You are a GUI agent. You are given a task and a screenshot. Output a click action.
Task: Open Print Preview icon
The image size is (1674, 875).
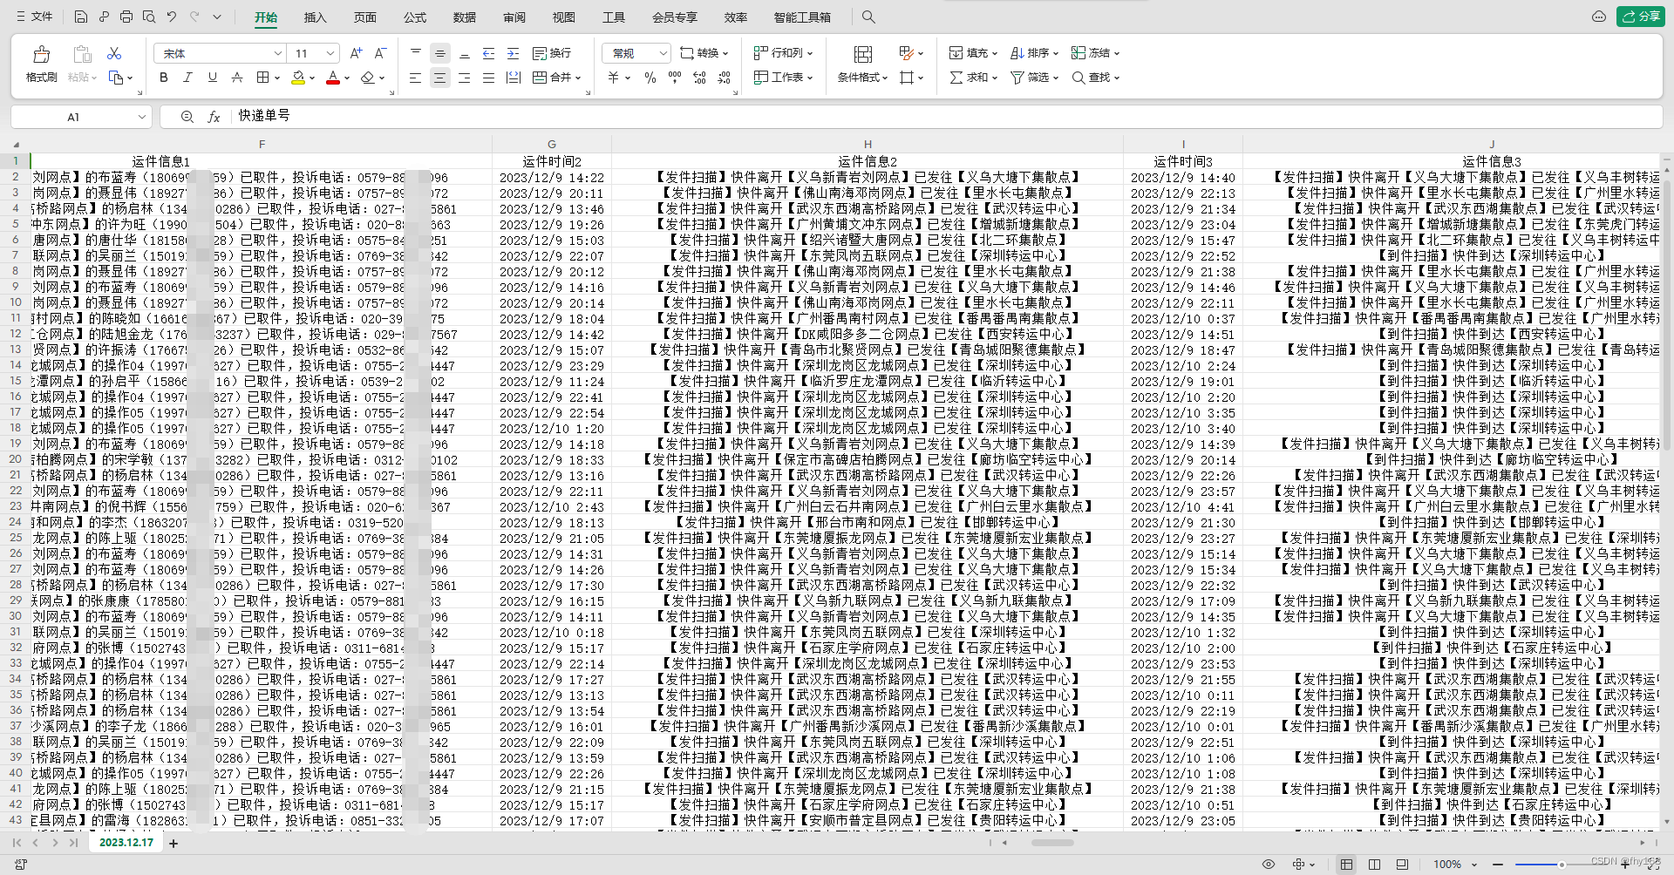(149, 17)
